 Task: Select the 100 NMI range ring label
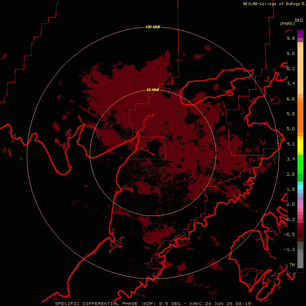click(x=153, y=27)
